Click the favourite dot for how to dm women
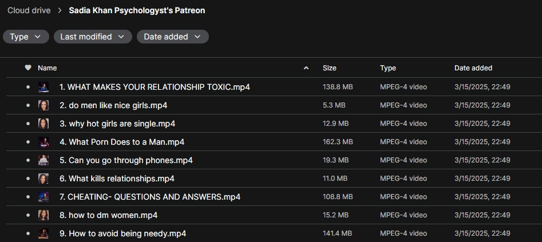Screen dimensions: 542x242 coord(28,215)
